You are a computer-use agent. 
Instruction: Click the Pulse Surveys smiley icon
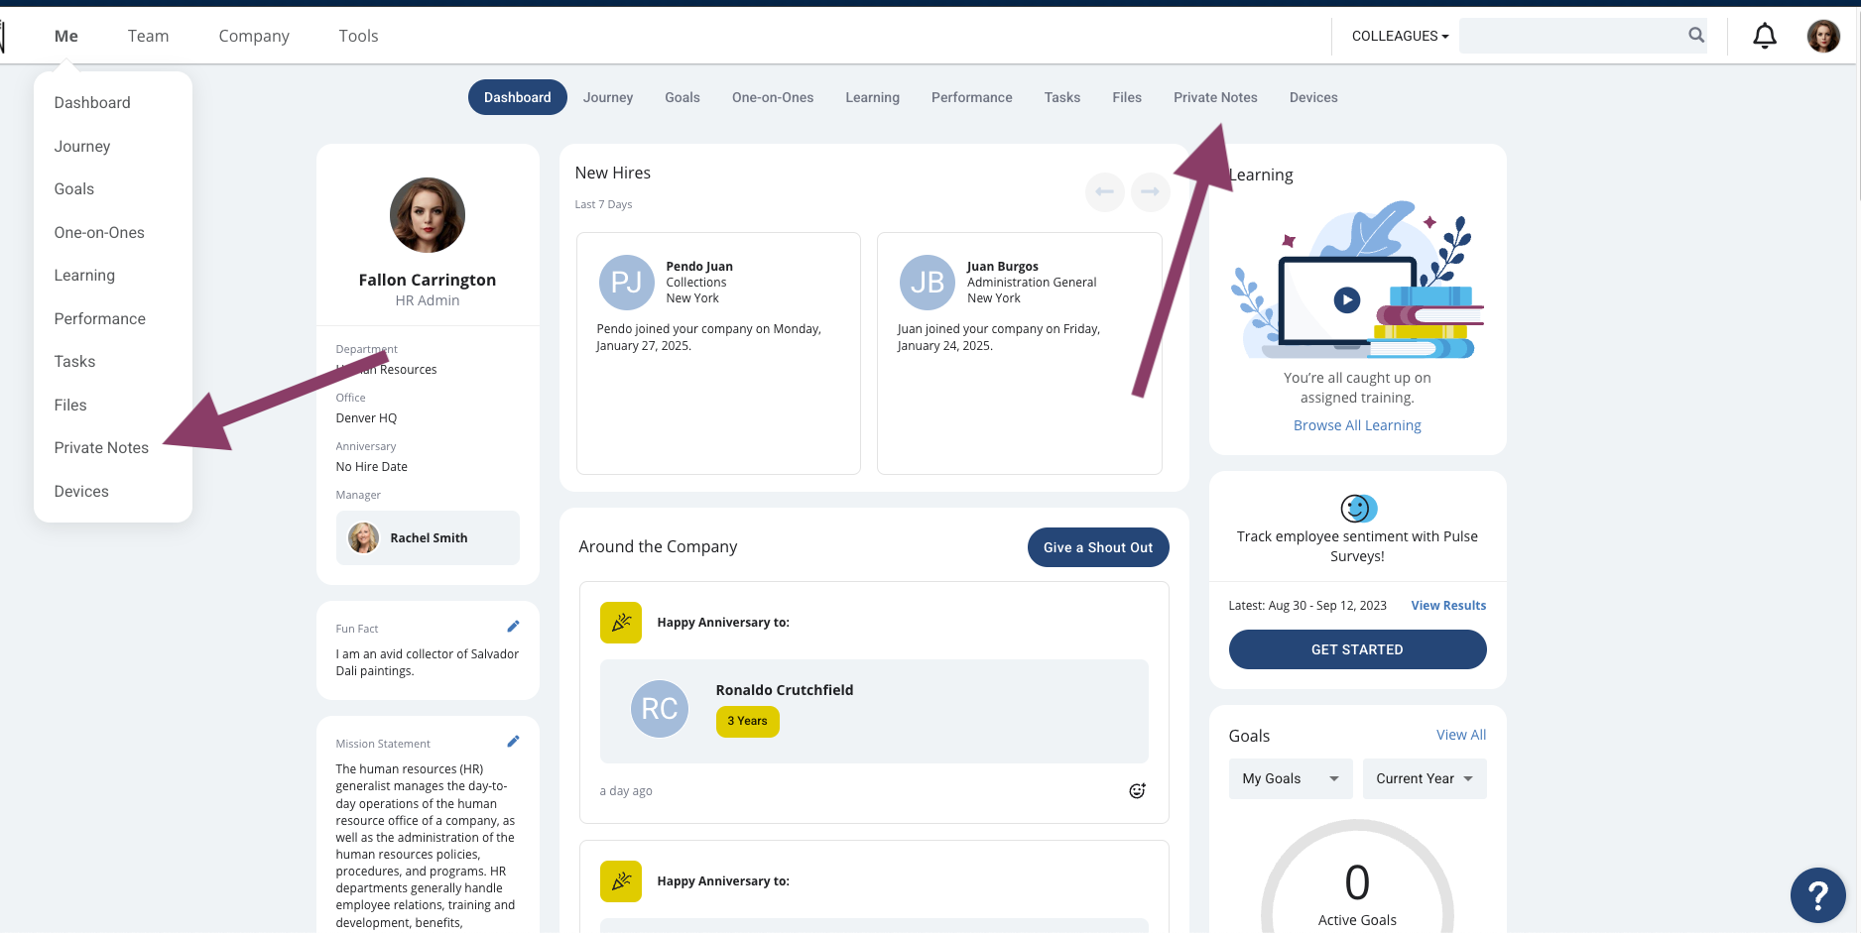[1358, 509]
